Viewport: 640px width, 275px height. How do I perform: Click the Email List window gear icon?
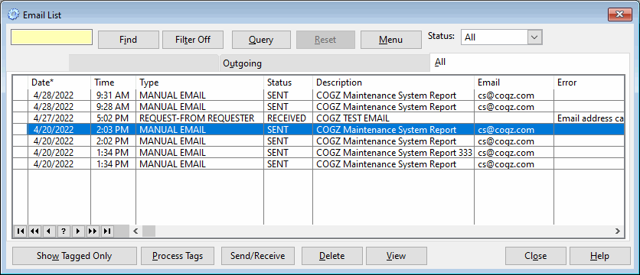coord(14,15)
